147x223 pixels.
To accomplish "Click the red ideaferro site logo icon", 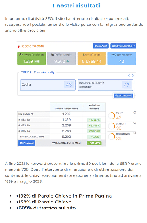I will point(19,46).
